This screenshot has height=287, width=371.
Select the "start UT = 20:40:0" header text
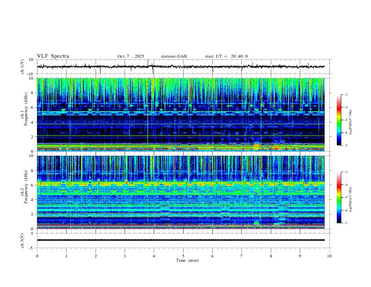[226, 56]
